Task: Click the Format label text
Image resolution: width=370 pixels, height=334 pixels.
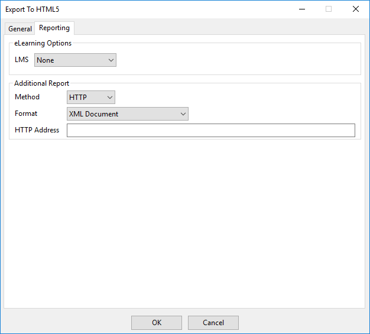Action: click(26, 114)
